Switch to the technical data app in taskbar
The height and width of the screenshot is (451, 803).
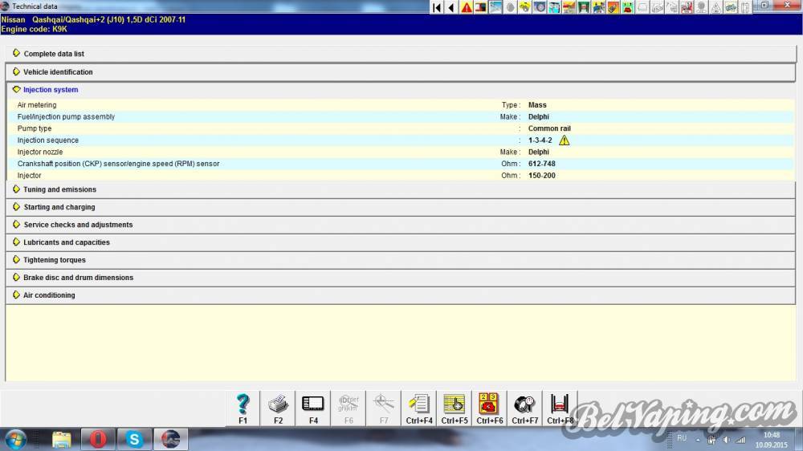click(x=170, y=439)
